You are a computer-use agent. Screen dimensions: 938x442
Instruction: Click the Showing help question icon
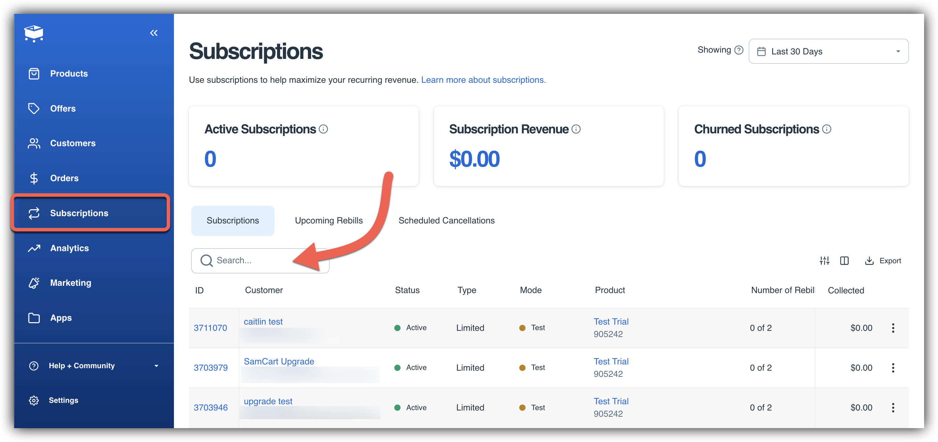[739, 50]
